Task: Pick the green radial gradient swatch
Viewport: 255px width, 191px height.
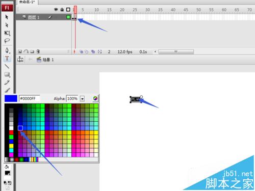Action: (21, 159)
